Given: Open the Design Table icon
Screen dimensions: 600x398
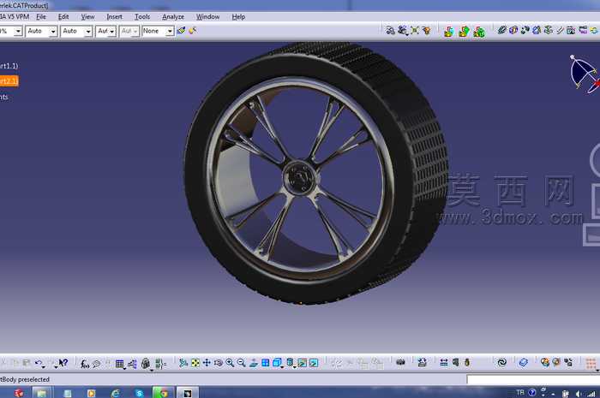Looking at the screenshot, I should click(119, 364).
